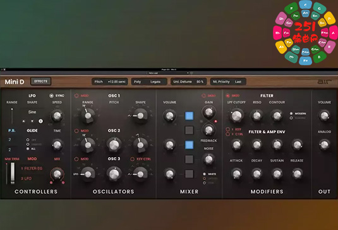Click the upper-row ATTACK envelope knob
The width and height of the screenshot is (338, 230).
click(236, 145)
